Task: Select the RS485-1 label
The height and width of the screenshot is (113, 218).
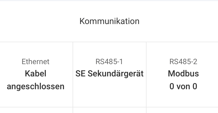Action: click(109, 62)
